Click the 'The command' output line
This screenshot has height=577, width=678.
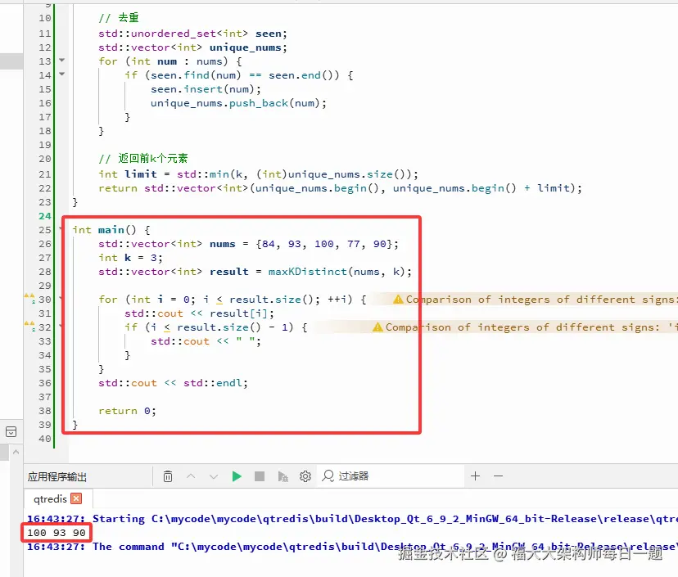[x=352, y=547]
